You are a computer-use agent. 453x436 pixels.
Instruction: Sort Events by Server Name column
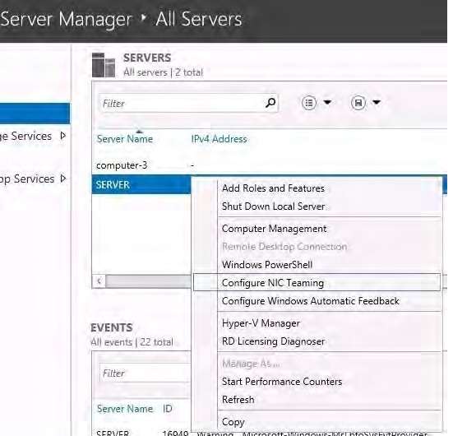click(x=125, y=409)
